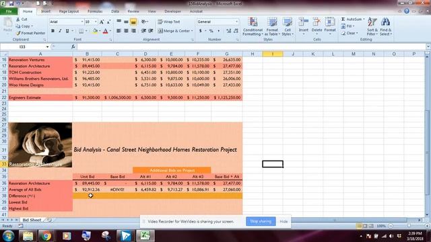Click the Fill Color paint bucket

point(95,31)
